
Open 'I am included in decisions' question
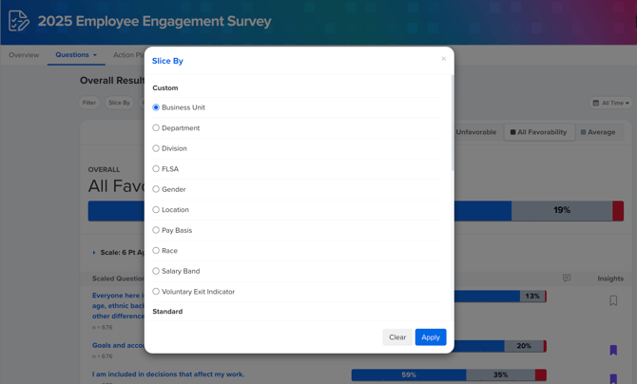[x=168, y=374]
